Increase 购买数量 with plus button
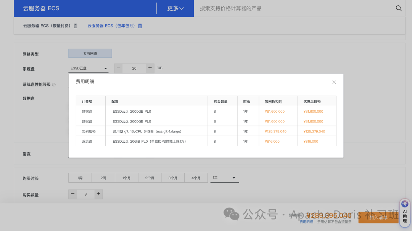 point(98,194)
